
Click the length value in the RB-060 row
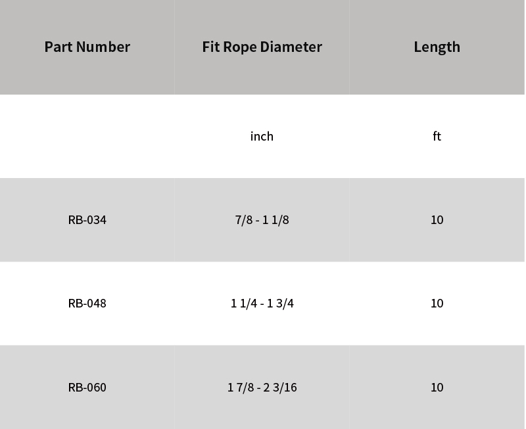tap(437, 387)
